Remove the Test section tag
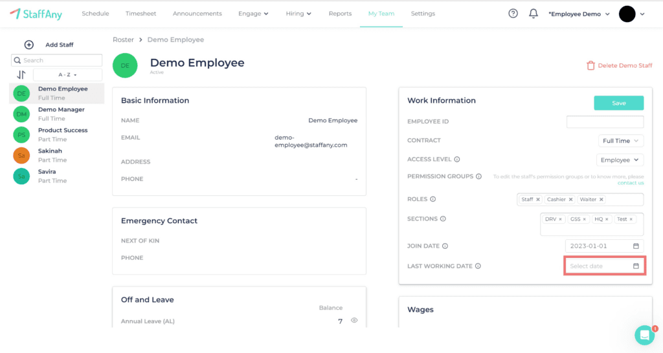The image size is (663, 353). click(631, 219)
